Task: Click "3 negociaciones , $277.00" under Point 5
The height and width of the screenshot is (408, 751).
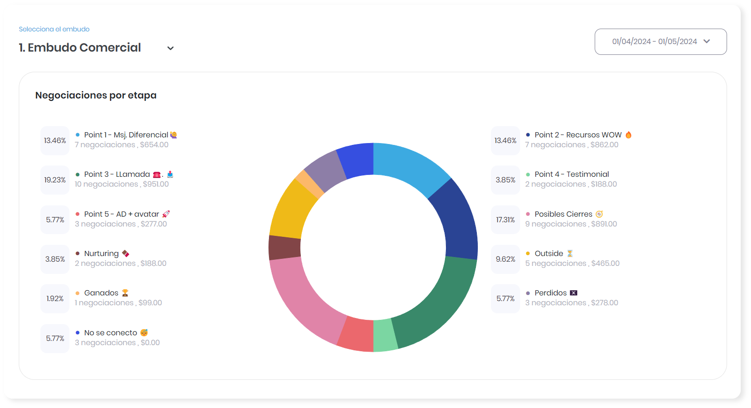Action: pyautogui.click(x=121, y=224)
